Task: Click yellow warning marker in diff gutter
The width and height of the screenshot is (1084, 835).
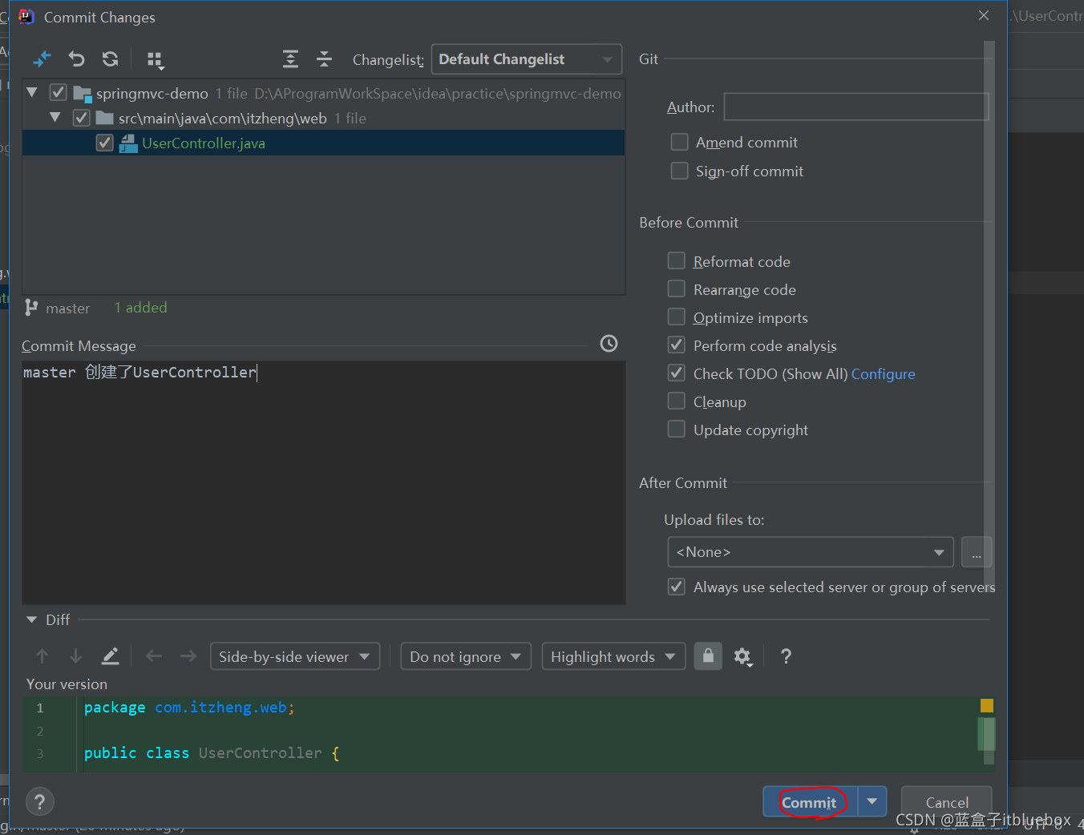Action: pyautogui.click(x=987, y=705)
